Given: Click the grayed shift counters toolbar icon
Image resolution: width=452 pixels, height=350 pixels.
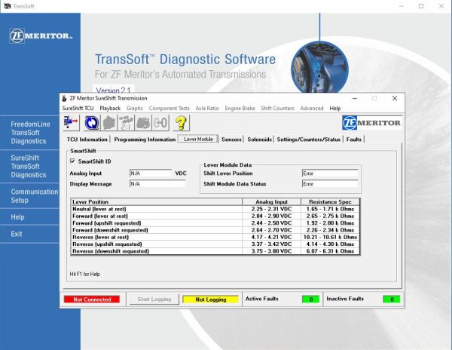Looking at the screenshot, I should point(160,123).
